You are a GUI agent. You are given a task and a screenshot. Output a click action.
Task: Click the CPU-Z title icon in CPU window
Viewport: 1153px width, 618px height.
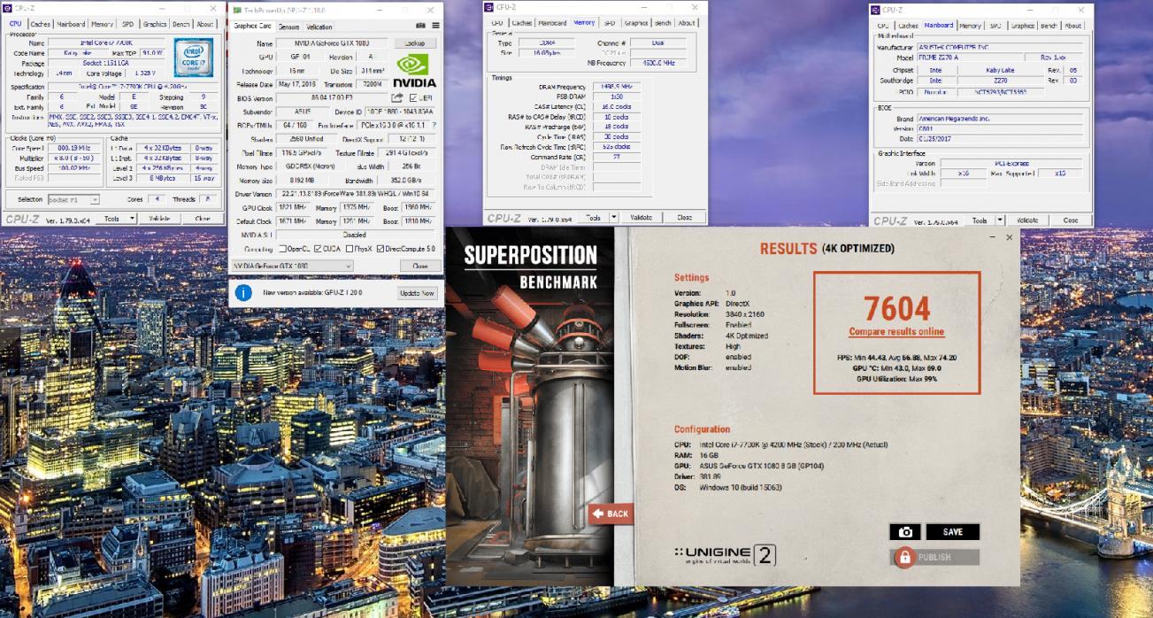8,9
